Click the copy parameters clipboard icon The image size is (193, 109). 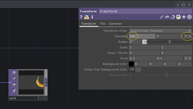pos(173,17)
